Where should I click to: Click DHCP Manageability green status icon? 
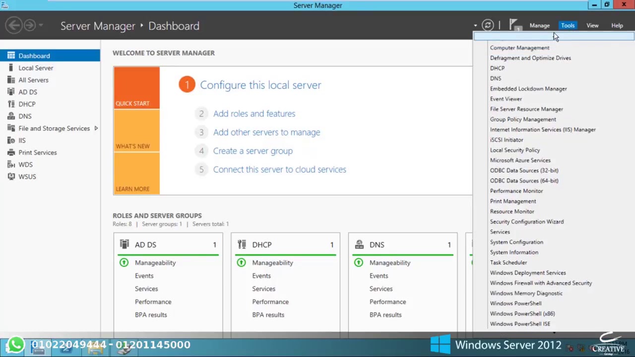pyautogui.click(x=241, y=262)
